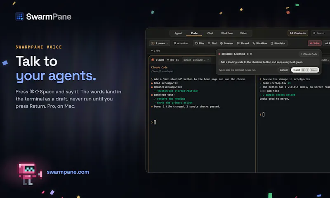Switch to the Video tab
The image size is (330, 198).
pos(243,33)
